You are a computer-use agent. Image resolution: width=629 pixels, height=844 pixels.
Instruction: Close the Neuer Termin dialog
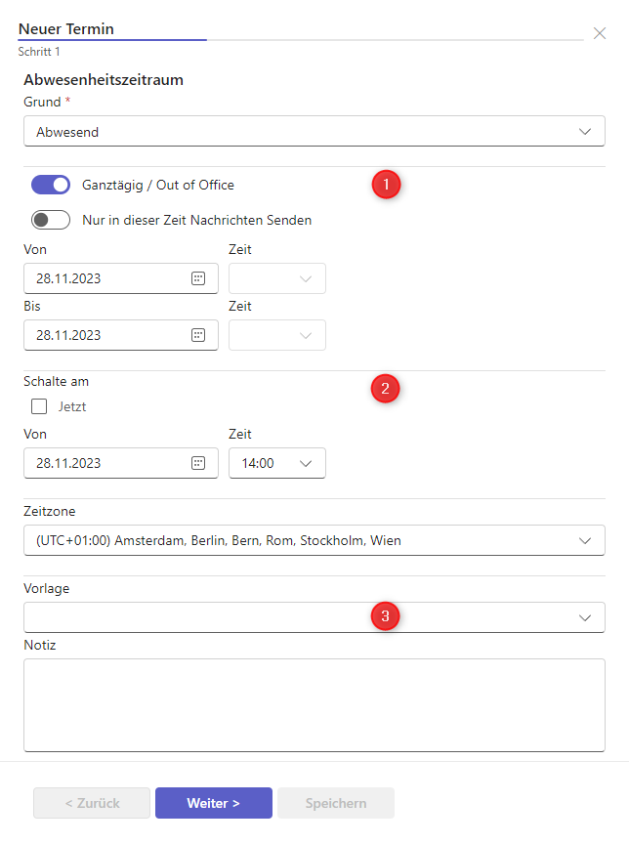tap(600, 33)
